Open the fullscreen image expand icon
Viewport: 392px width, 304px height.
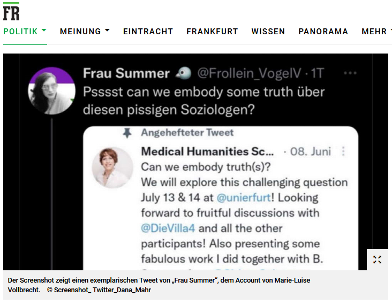(377, 260)
